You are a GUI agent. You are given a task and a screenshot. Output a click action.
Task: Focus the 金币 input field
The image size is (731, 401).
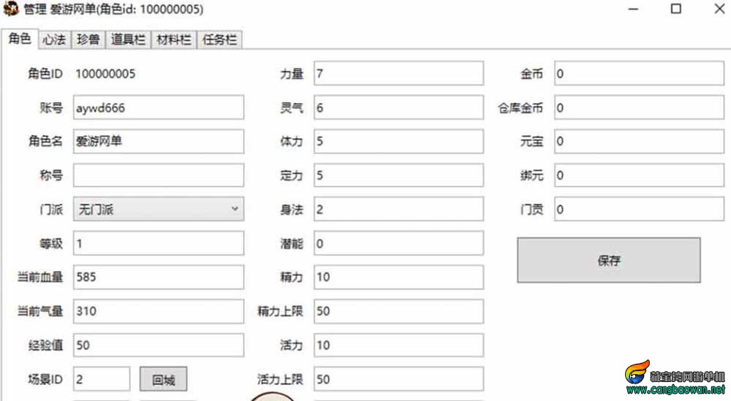(x=639, y=73)
